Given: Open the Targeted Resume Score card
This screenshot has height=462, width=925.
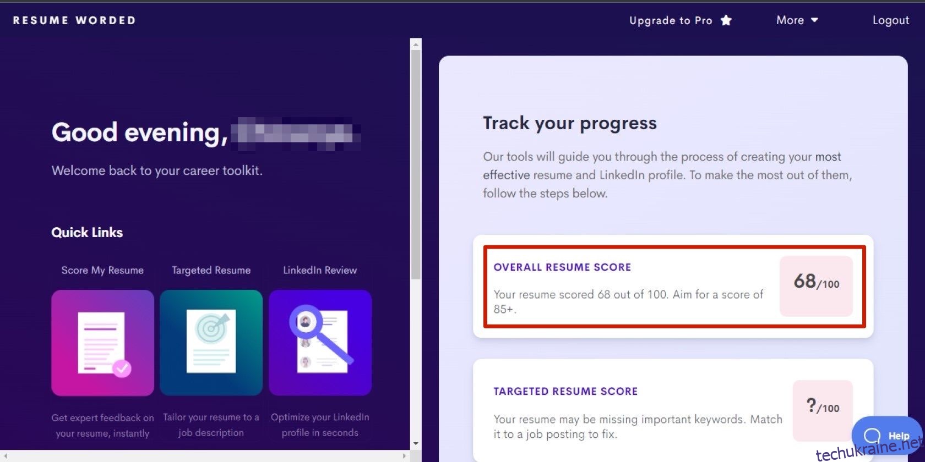Looking at the screenshot, I should click(x=673, y=410).
